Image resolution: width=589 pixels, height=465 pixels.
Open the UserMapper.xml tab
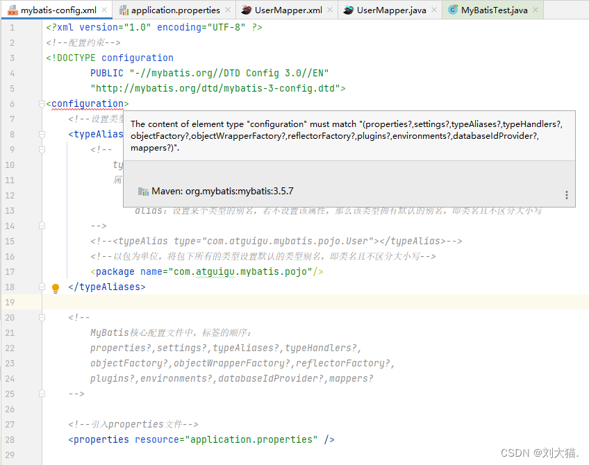tap(288, 10)
